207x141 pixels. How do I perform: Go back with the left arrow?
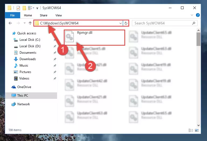10,23
